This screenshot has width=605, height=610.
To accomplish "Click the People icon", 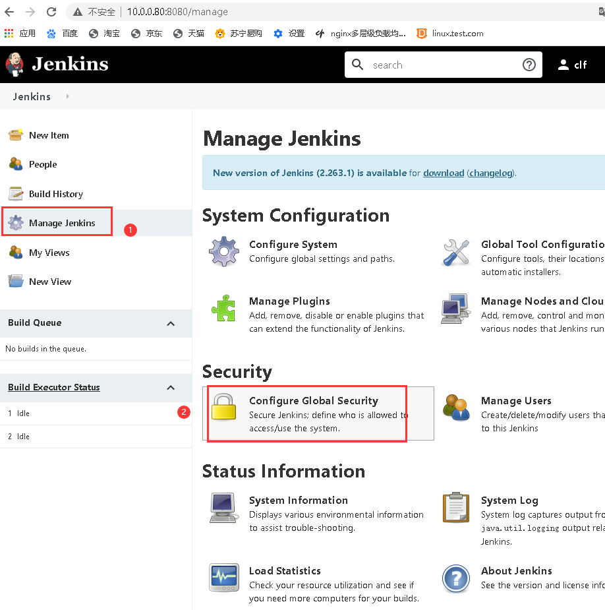I will (x=16, y=164).
